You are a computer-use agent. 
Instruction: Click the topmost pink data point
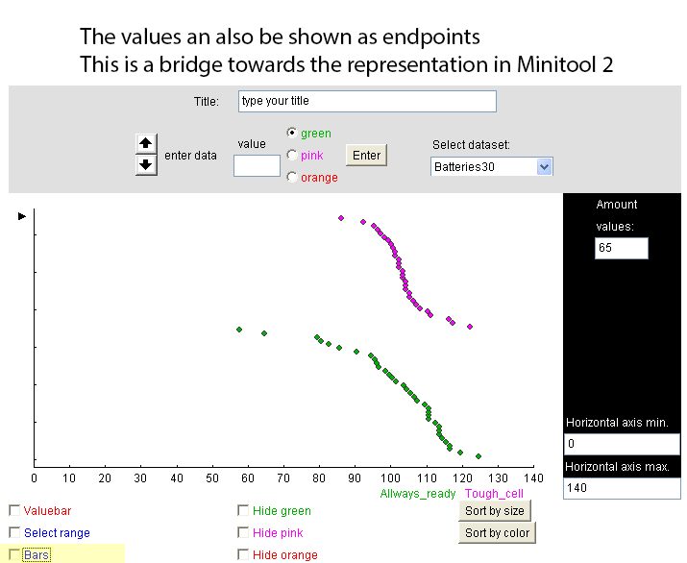point(341,218)
